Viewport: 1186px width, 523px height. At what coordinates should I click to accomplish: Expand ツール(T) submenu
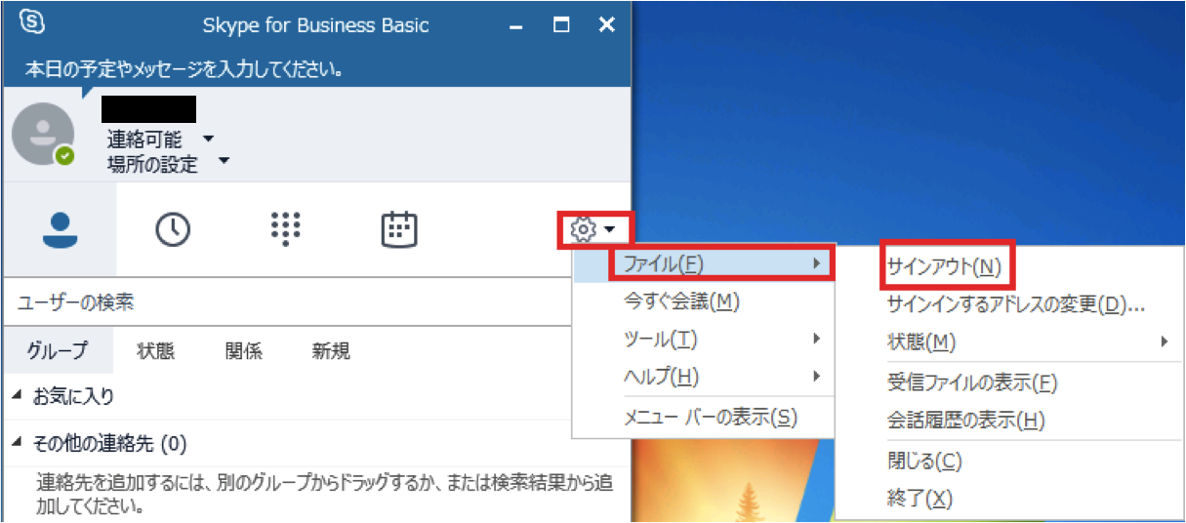pos(703,339)
